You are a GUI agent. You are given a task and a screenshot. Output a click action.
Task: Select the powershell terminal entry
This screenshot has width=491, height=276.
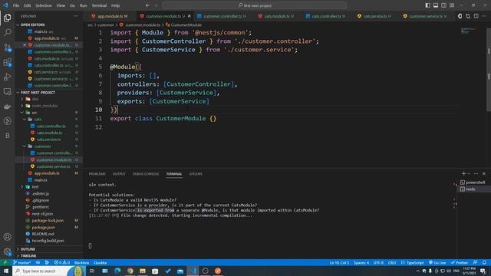[473, 182]
